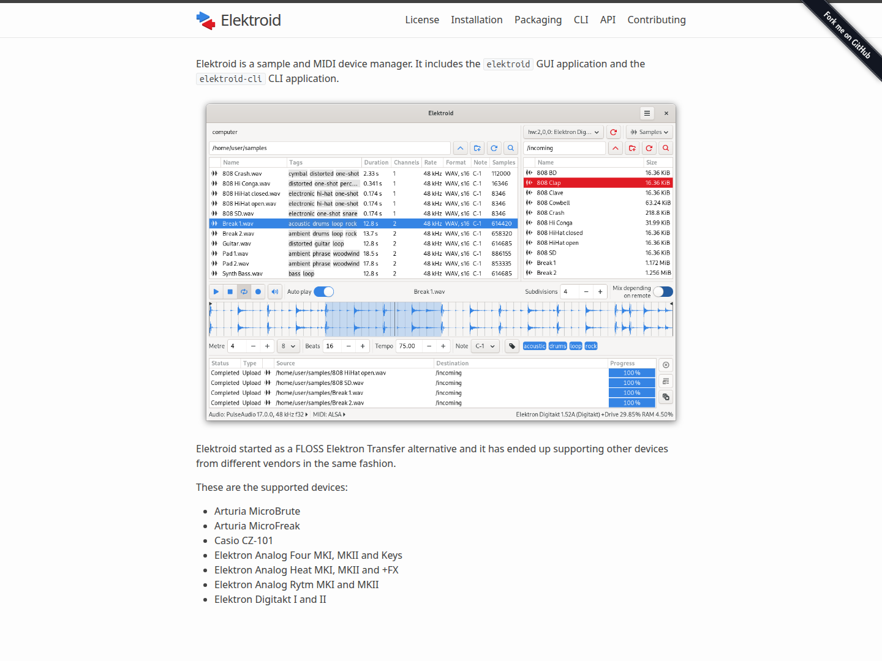This screenshot has height=661, width=882.
Task: Click the record button
Action: 258,292
